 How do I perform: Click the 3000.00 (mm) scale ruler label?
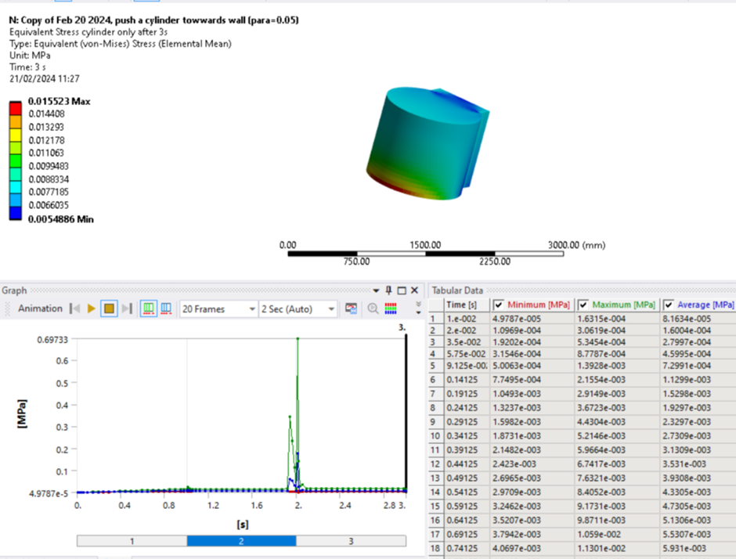[x=576, y=245]
